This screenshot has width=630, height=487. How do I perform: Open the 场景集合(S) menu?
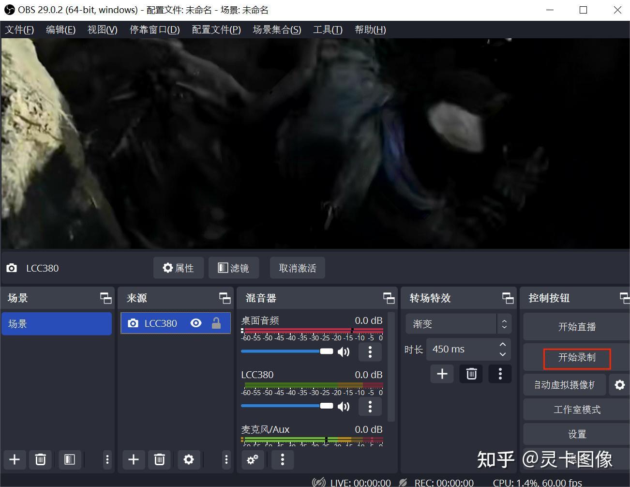pos(276,30)
